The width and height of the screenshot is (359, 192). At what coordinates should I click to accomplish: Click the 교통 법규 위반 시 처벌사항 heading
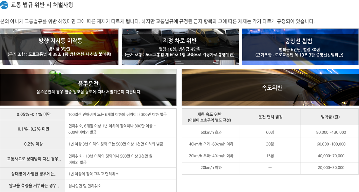pos(42,5)
